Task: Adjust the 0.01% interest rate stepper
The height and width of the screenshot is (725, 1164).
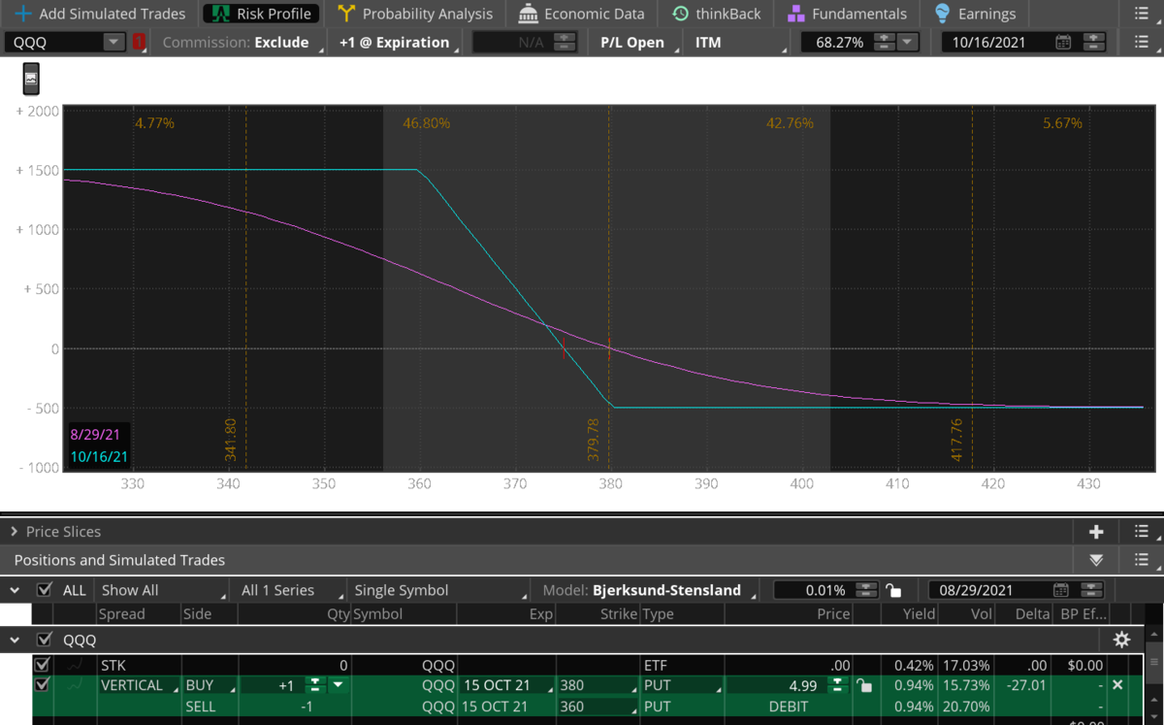Action: click(x=866, y=590)
